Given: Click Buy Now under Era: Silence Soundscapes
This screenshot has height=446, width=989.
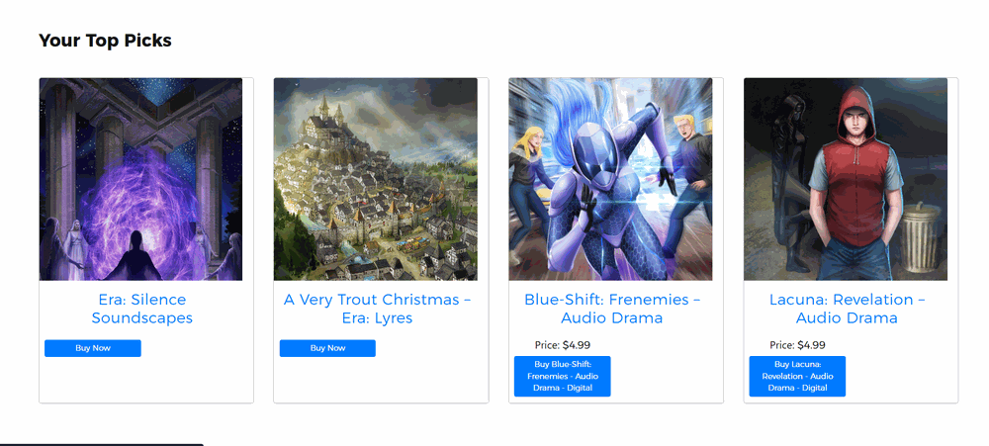Looking at the screenshot, I should tap(93, 348).
